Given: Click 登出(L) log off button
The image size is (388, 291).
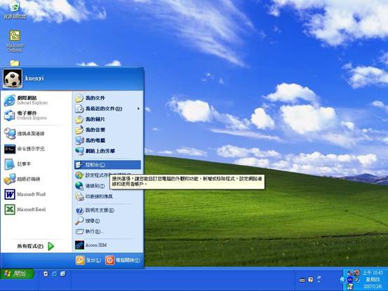Looking at the screenshot, I should [88, 260].
